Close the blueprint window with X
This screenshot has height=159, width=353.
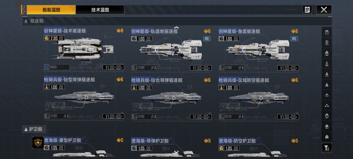click(324, 10)
